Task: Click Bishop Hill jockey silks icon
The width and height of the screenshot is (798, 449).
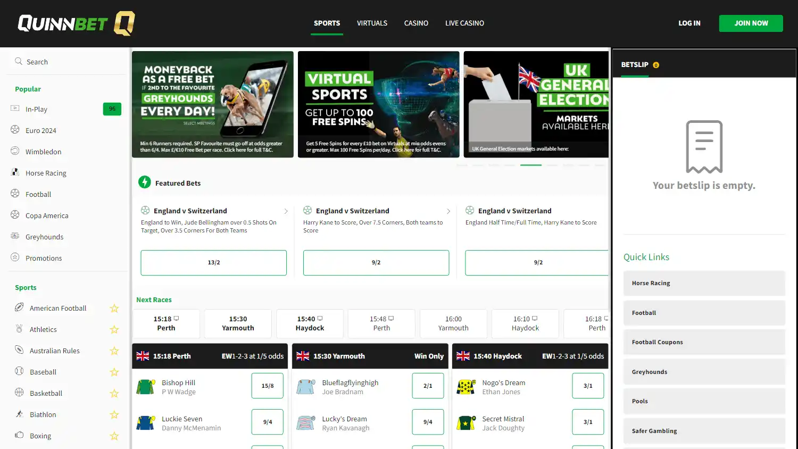Action: [145, 387]
